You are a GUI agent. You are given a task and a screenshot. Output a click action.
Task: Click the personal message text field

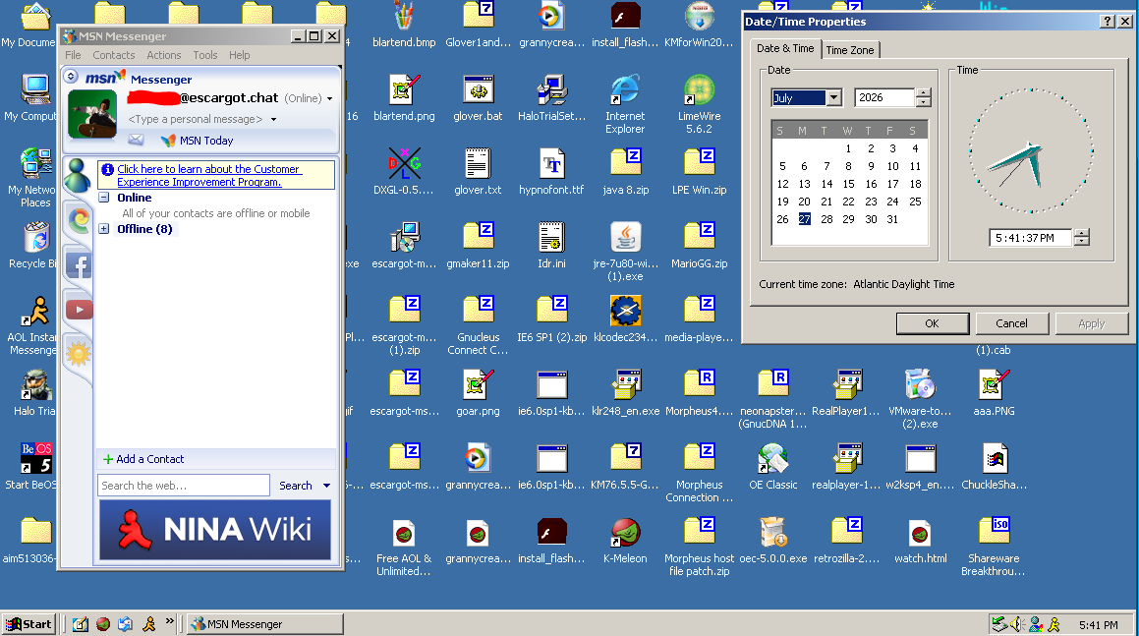196,119
